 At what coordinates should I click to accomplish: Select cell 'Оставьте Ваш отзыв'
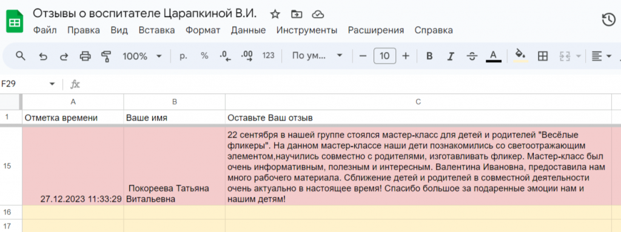pos(418,117)
